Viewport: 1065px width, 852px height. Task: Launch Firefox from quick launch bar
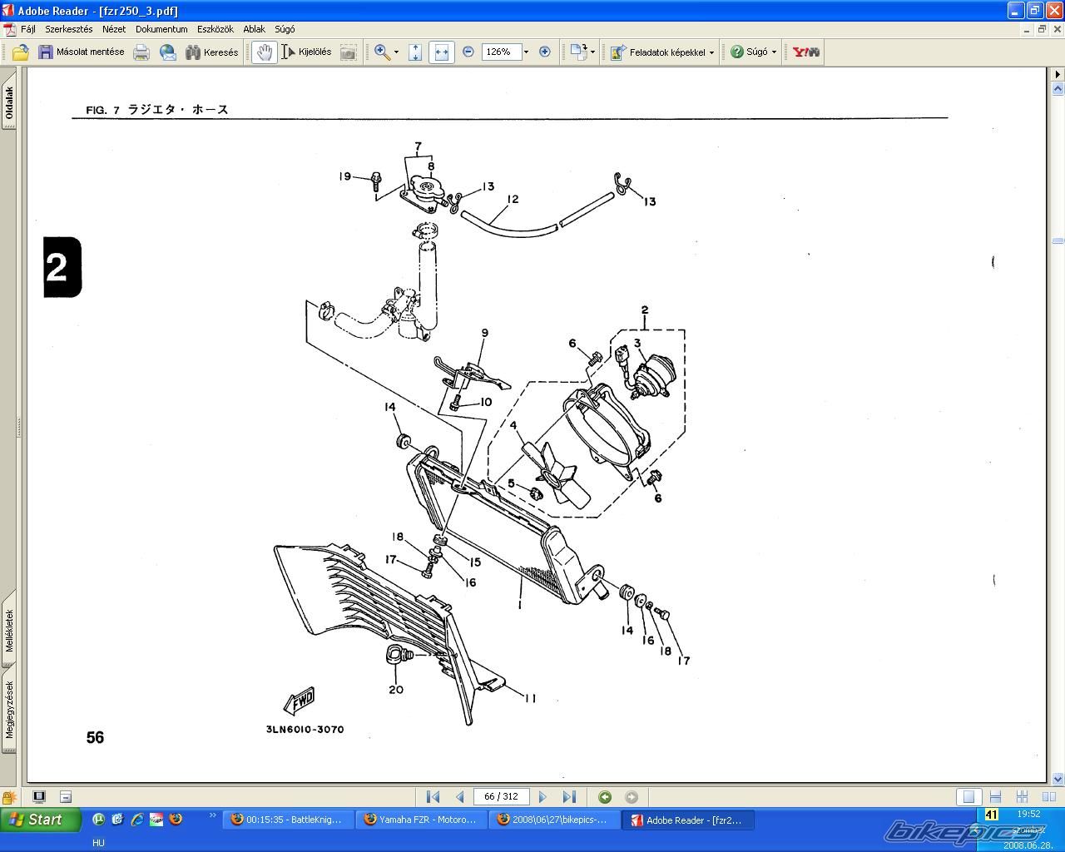click(x=176, y=819)
